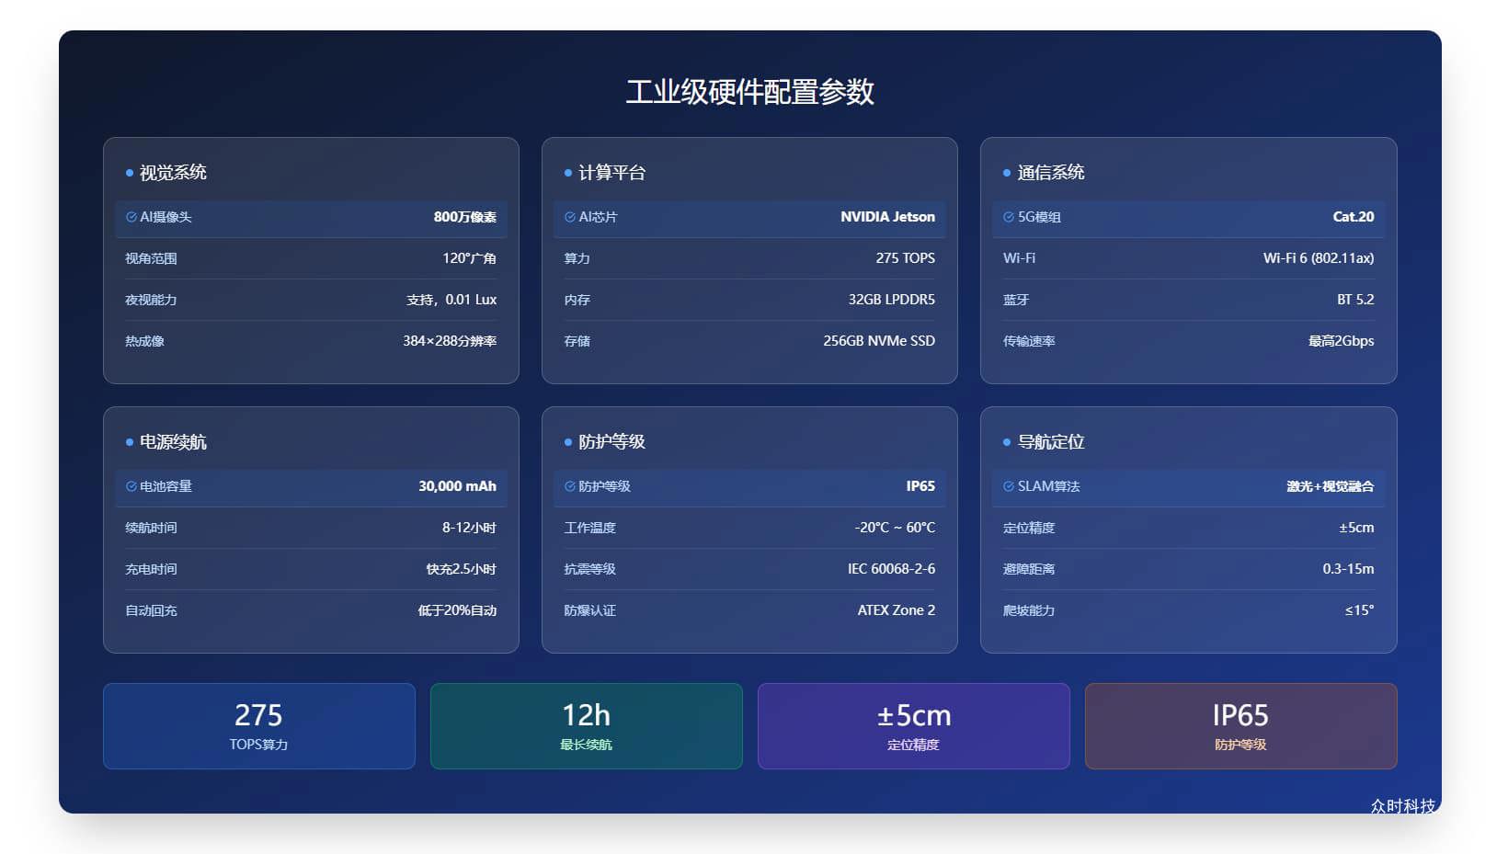
Task: Select the 275 TOPS算力 stat card
Action: (x=258, y=725)
